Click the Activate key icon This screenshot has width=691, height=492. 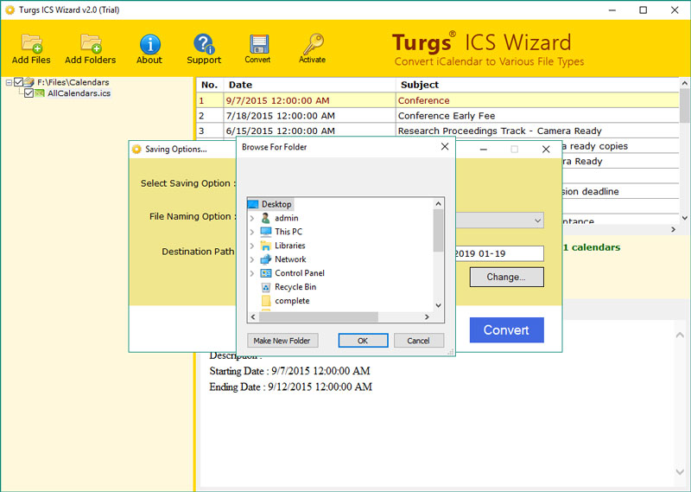(x=313, y=44)
